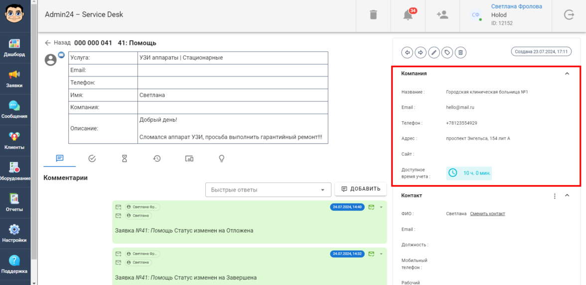Collapse the Контакт section
Screen dimensions: 586x285
(x=567, y=196)
